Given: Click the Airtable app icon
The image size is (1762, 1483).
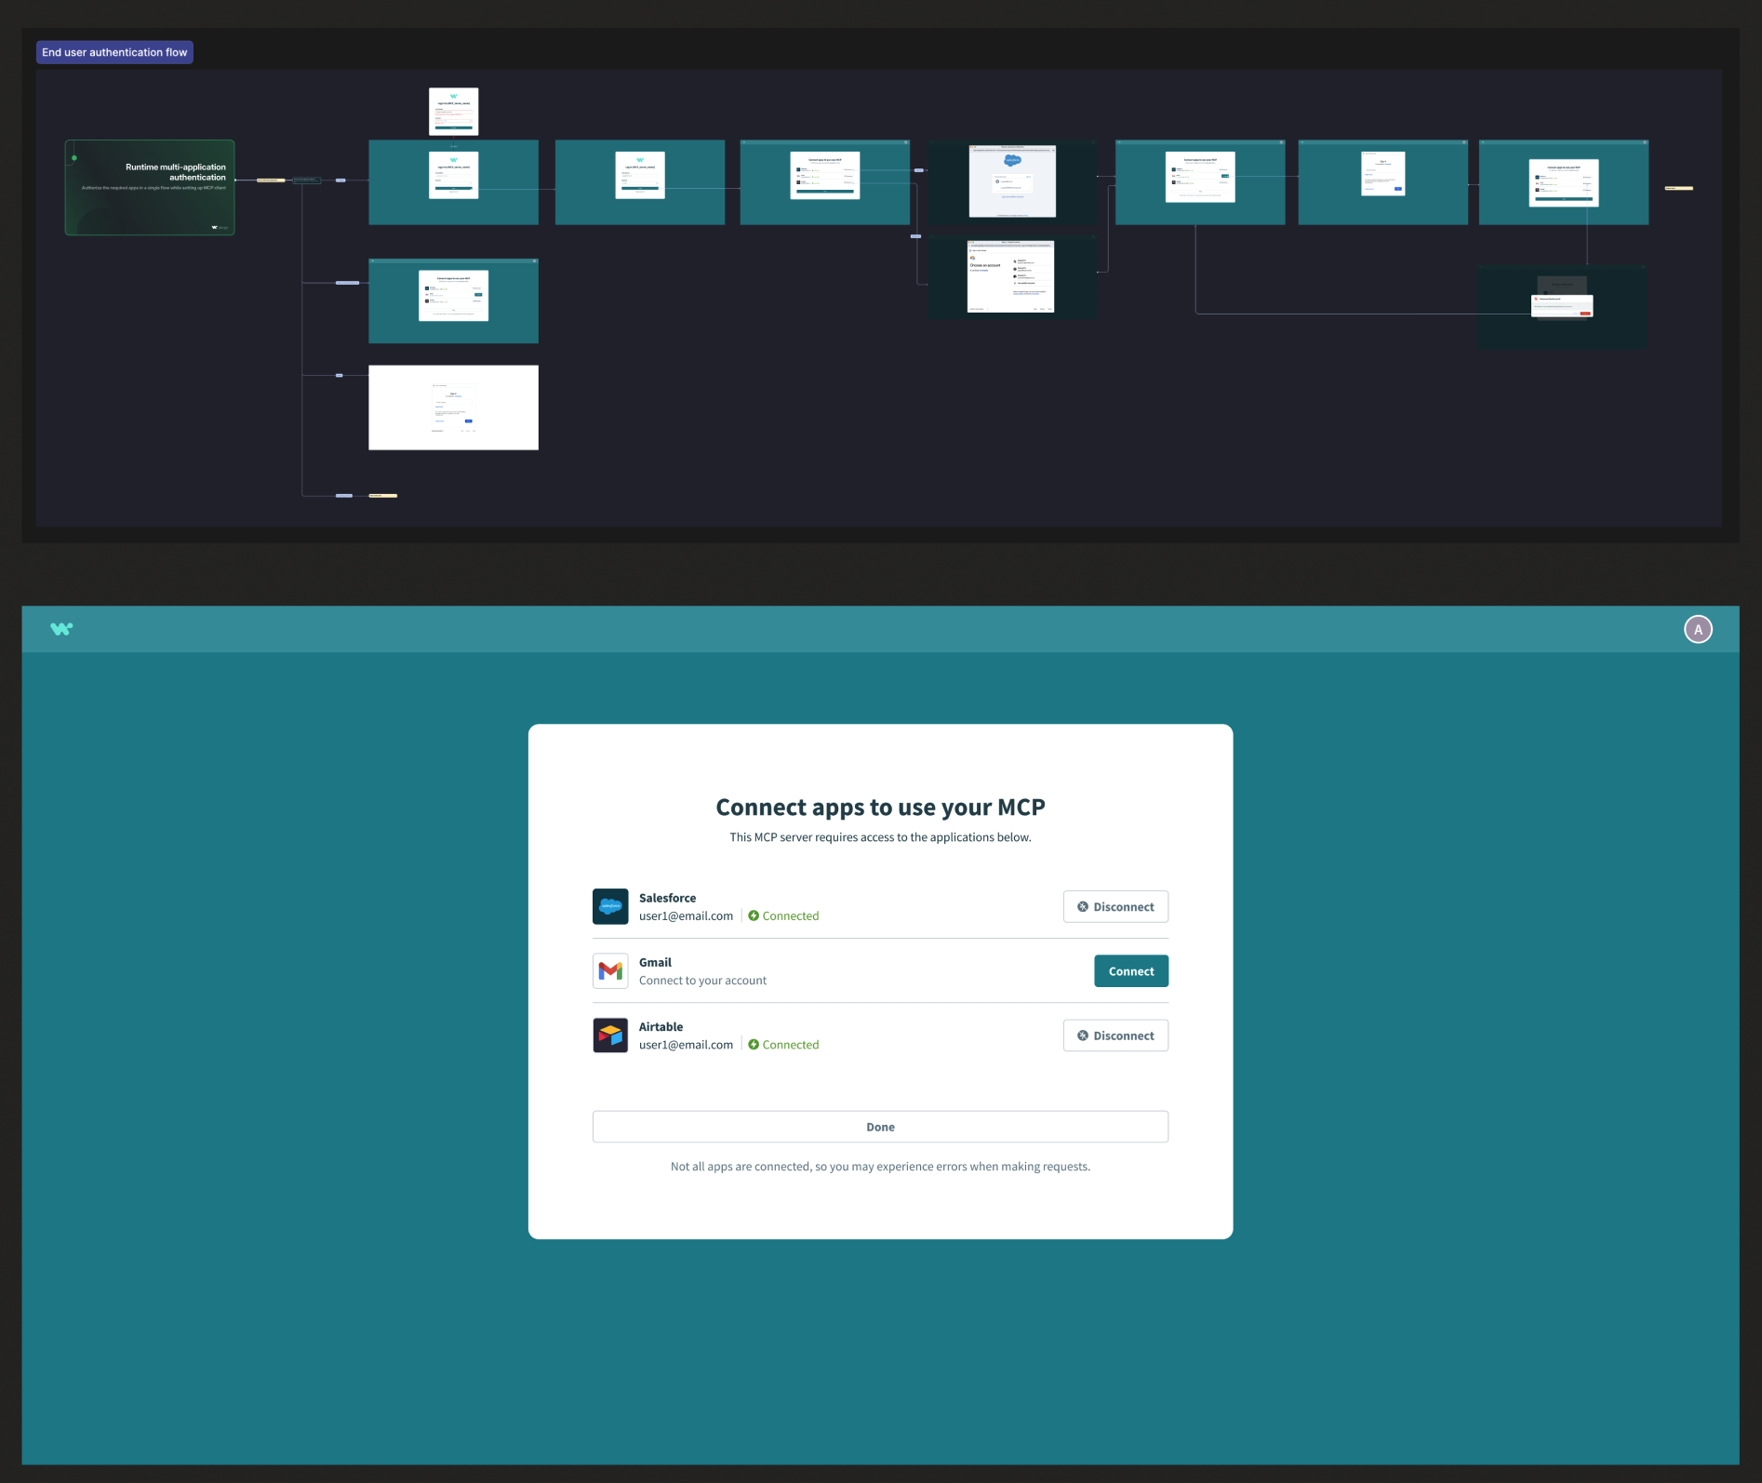Looking at the screenshot, I should (610, 1035).
